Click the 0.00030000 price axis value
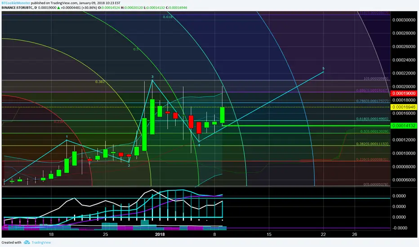Screen dimensions: 419x247 [x=404, y=20]
